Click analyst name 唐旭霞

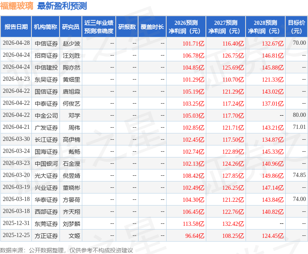click(72, 91)
